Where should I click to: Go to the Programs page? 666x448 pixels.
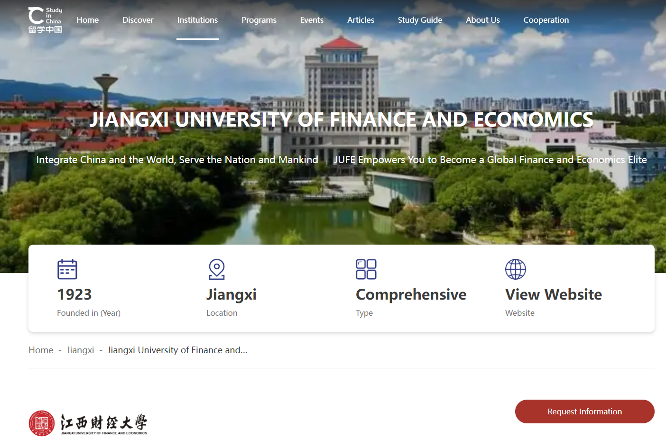259,20
